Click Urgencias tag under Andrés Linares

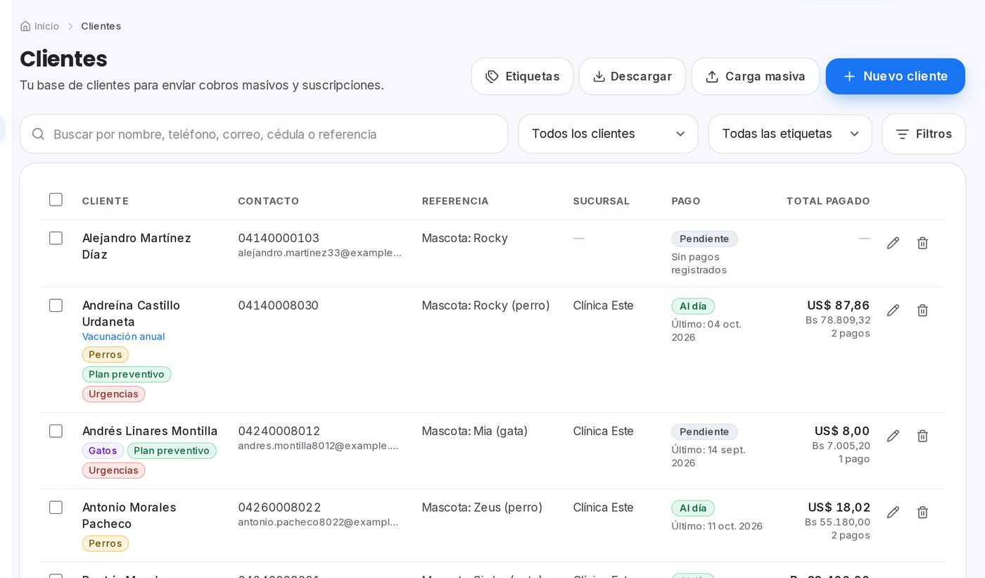point(113,470)
